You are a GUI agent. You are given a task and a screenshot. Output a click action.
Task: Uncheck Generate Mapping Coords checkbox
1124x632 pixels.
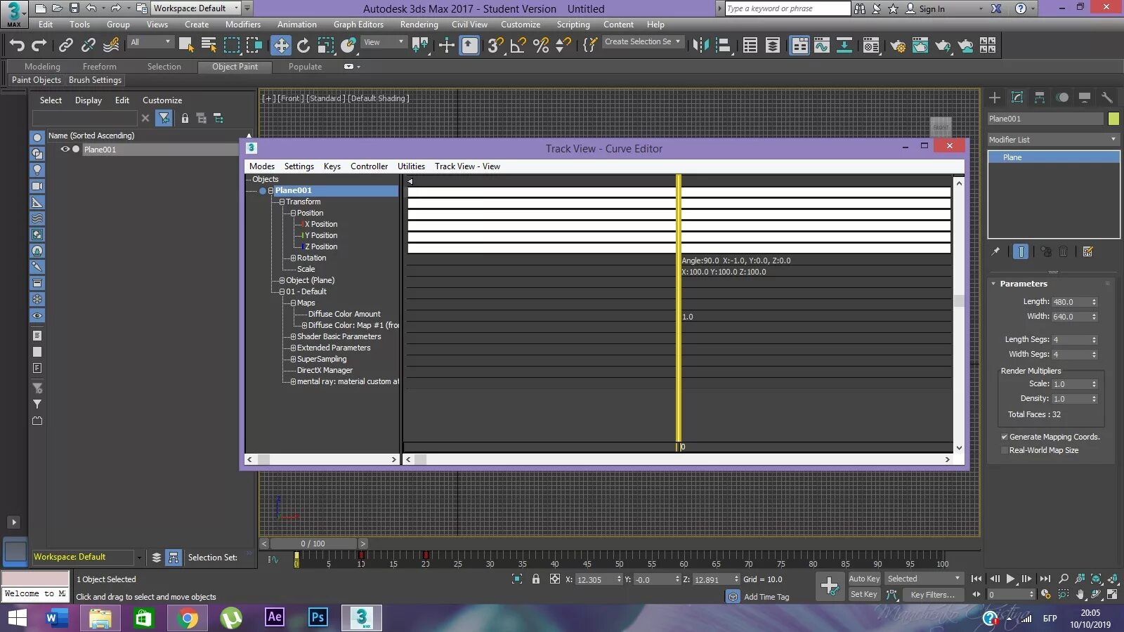pyautogui.click(x=1005, y=437)
